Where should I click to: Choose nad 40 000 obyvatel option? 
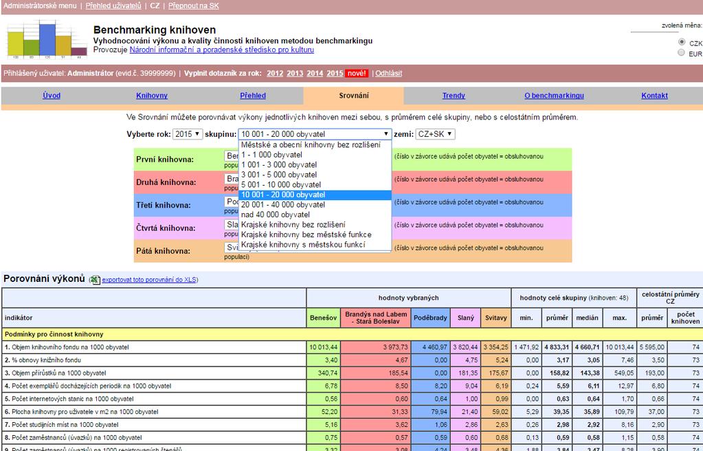coord(315,214)
